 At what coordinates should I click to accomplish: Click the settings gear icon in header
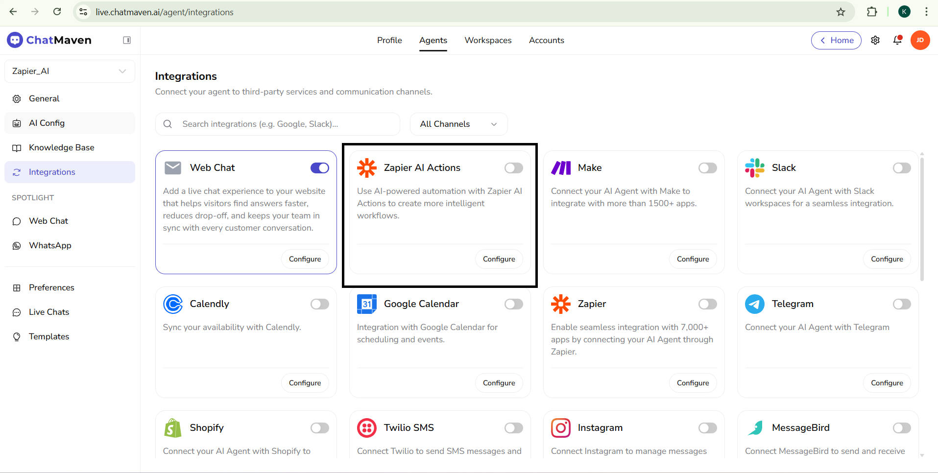(x=875, y=40)
